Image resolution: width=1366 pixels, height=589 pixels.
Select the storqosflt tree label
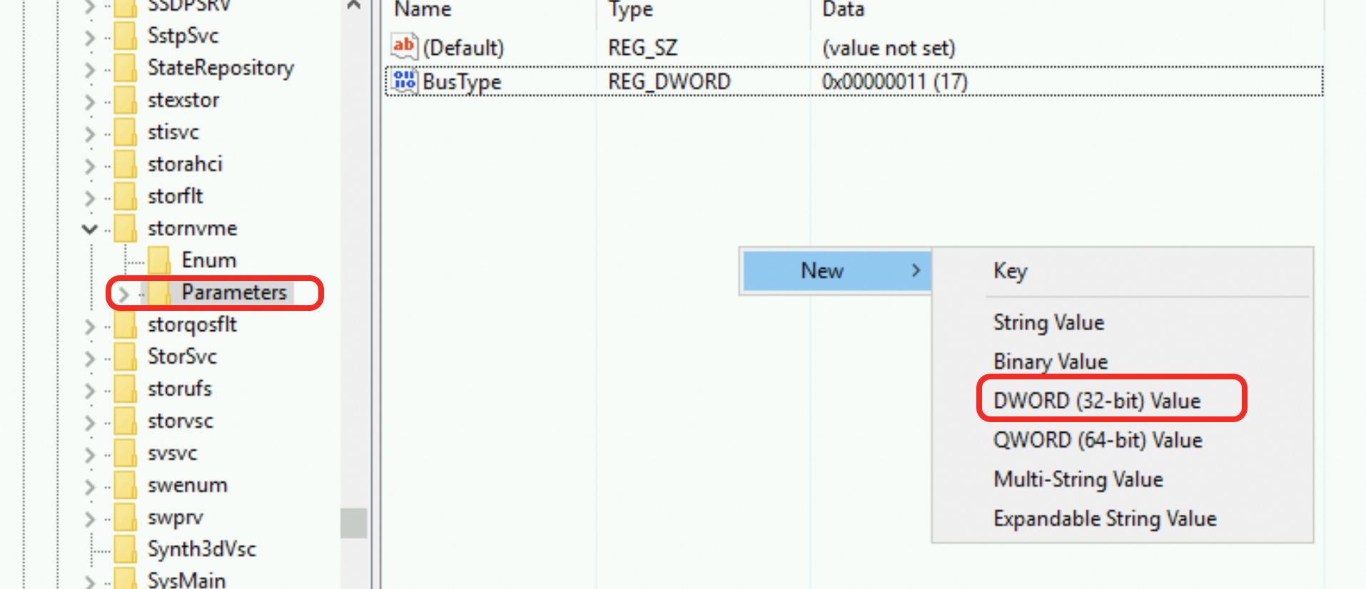tap(193, 324)
